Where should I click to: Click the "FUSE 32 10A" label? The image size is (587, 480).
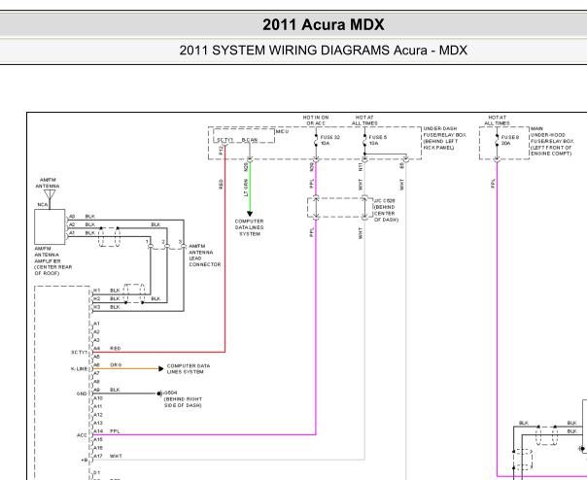330,141
